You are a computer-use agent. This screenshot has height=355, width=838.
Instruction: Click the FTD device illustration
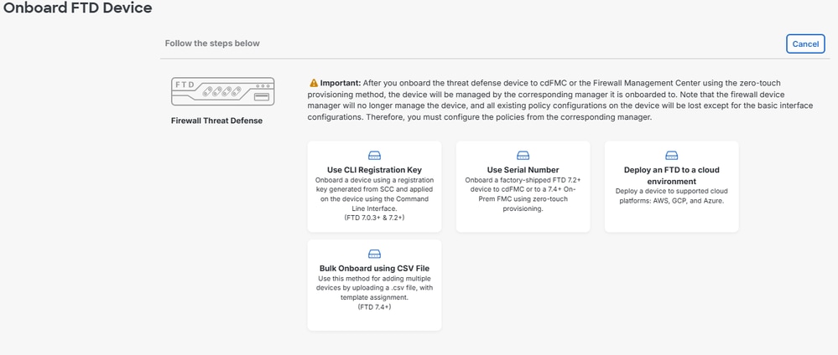(222, 92)
